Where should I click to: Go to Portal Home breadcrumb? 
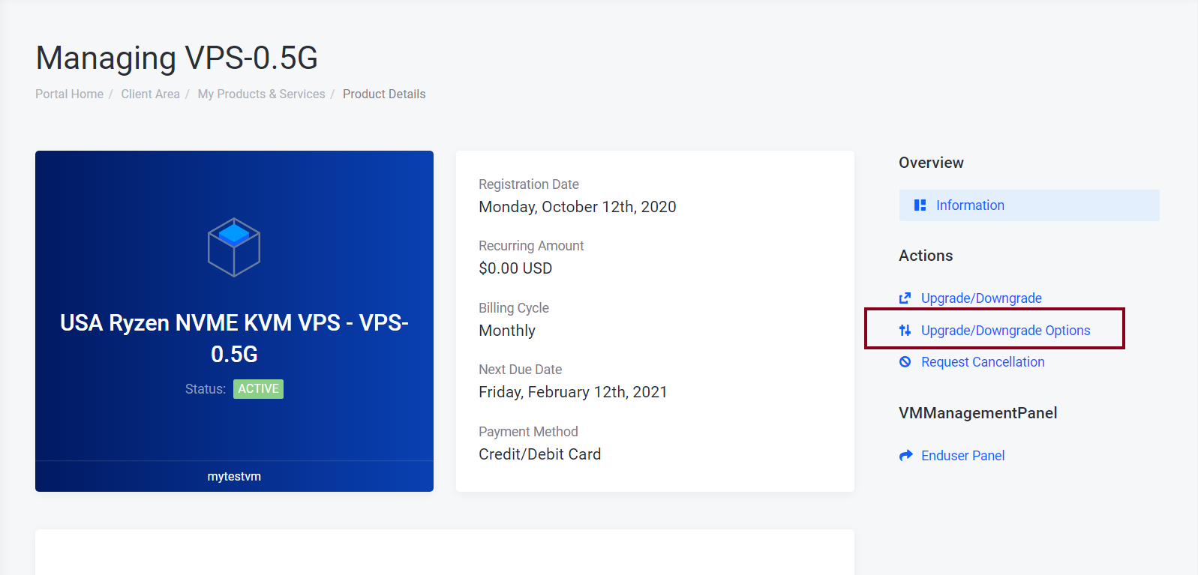(x=69, y=94)
